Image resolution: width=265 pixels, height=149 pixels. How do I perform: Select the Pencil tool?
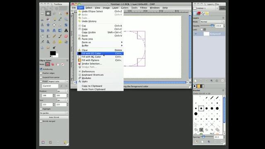point(54,36)
